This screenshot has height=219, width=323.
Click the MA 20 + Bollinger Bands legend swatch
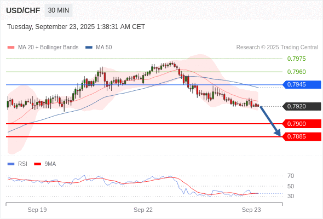(x=11, y=48)
